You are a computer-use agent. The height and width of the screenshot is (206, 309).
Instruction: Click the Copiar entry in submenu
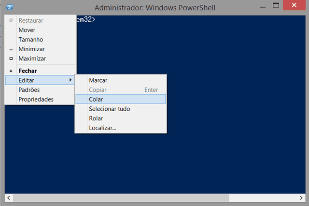click(121, 90)
